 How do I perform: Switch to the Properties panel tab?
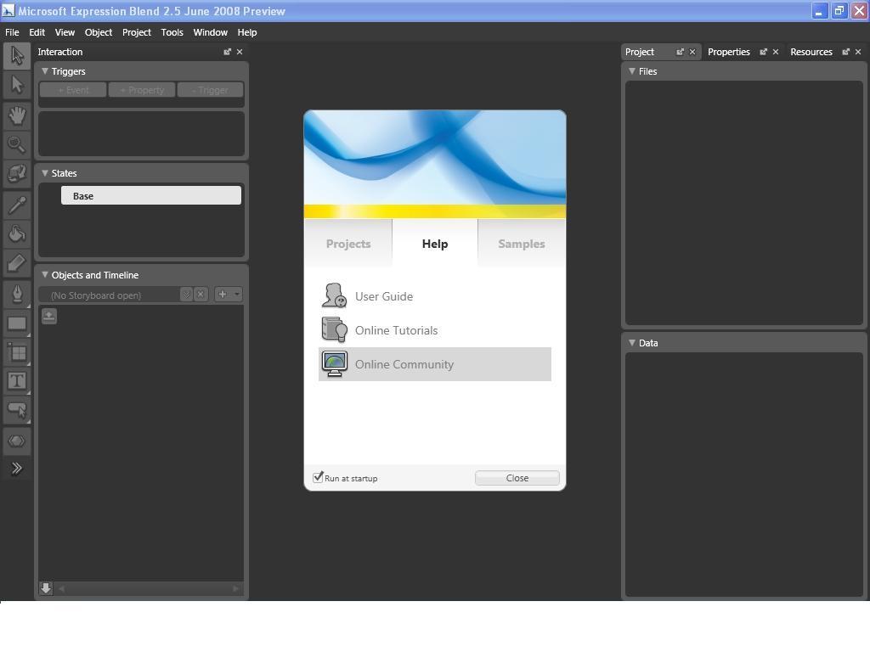[x=728, y=52]
